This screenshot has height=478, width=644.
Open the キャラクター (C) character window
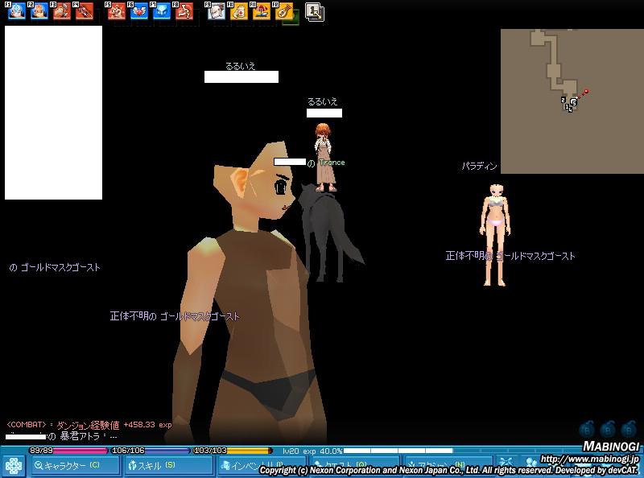pos(75,466)
